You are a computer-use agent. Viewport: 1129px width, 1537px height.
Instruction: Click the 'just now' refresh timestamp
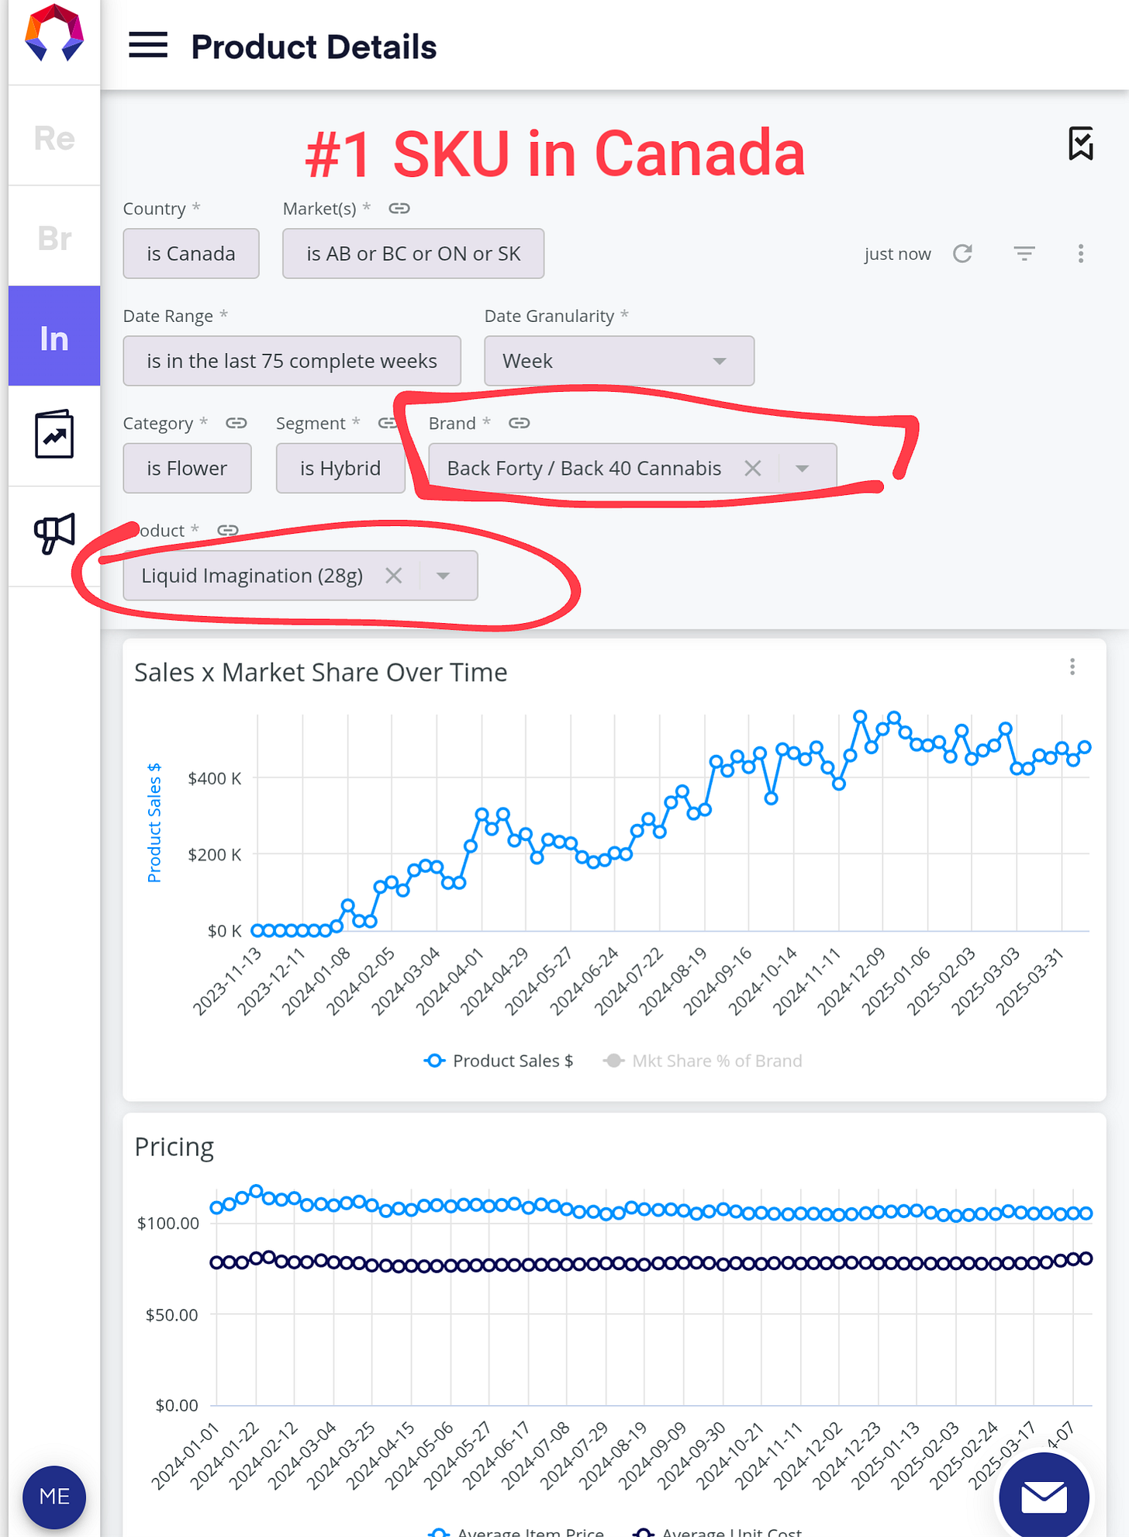click(897, 254)
